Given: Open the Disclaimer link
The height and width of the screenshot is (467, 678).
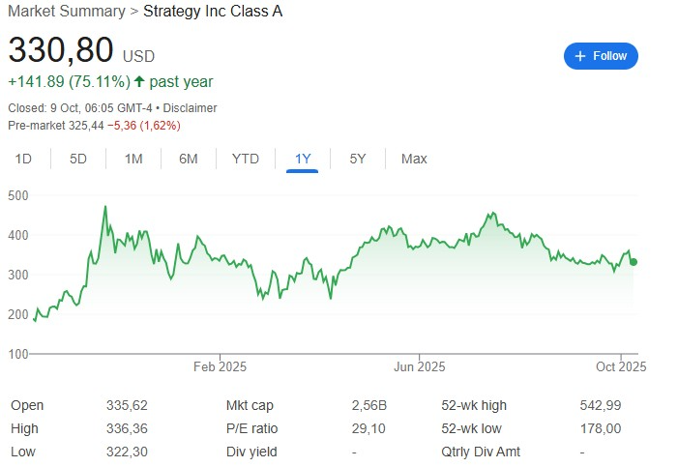Looking at the screenshot, I should [x=190, y=108].
